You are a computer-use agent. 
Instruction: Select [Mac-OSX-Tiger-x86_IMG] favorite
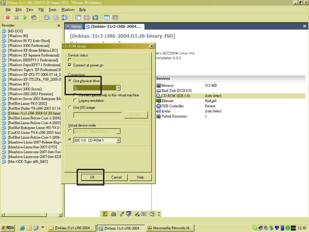pos(28,162)
